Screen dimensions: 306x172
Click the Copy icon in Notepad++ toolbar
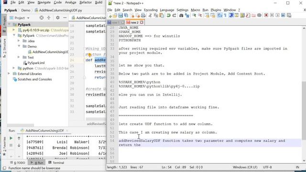(x=156, y=15)
